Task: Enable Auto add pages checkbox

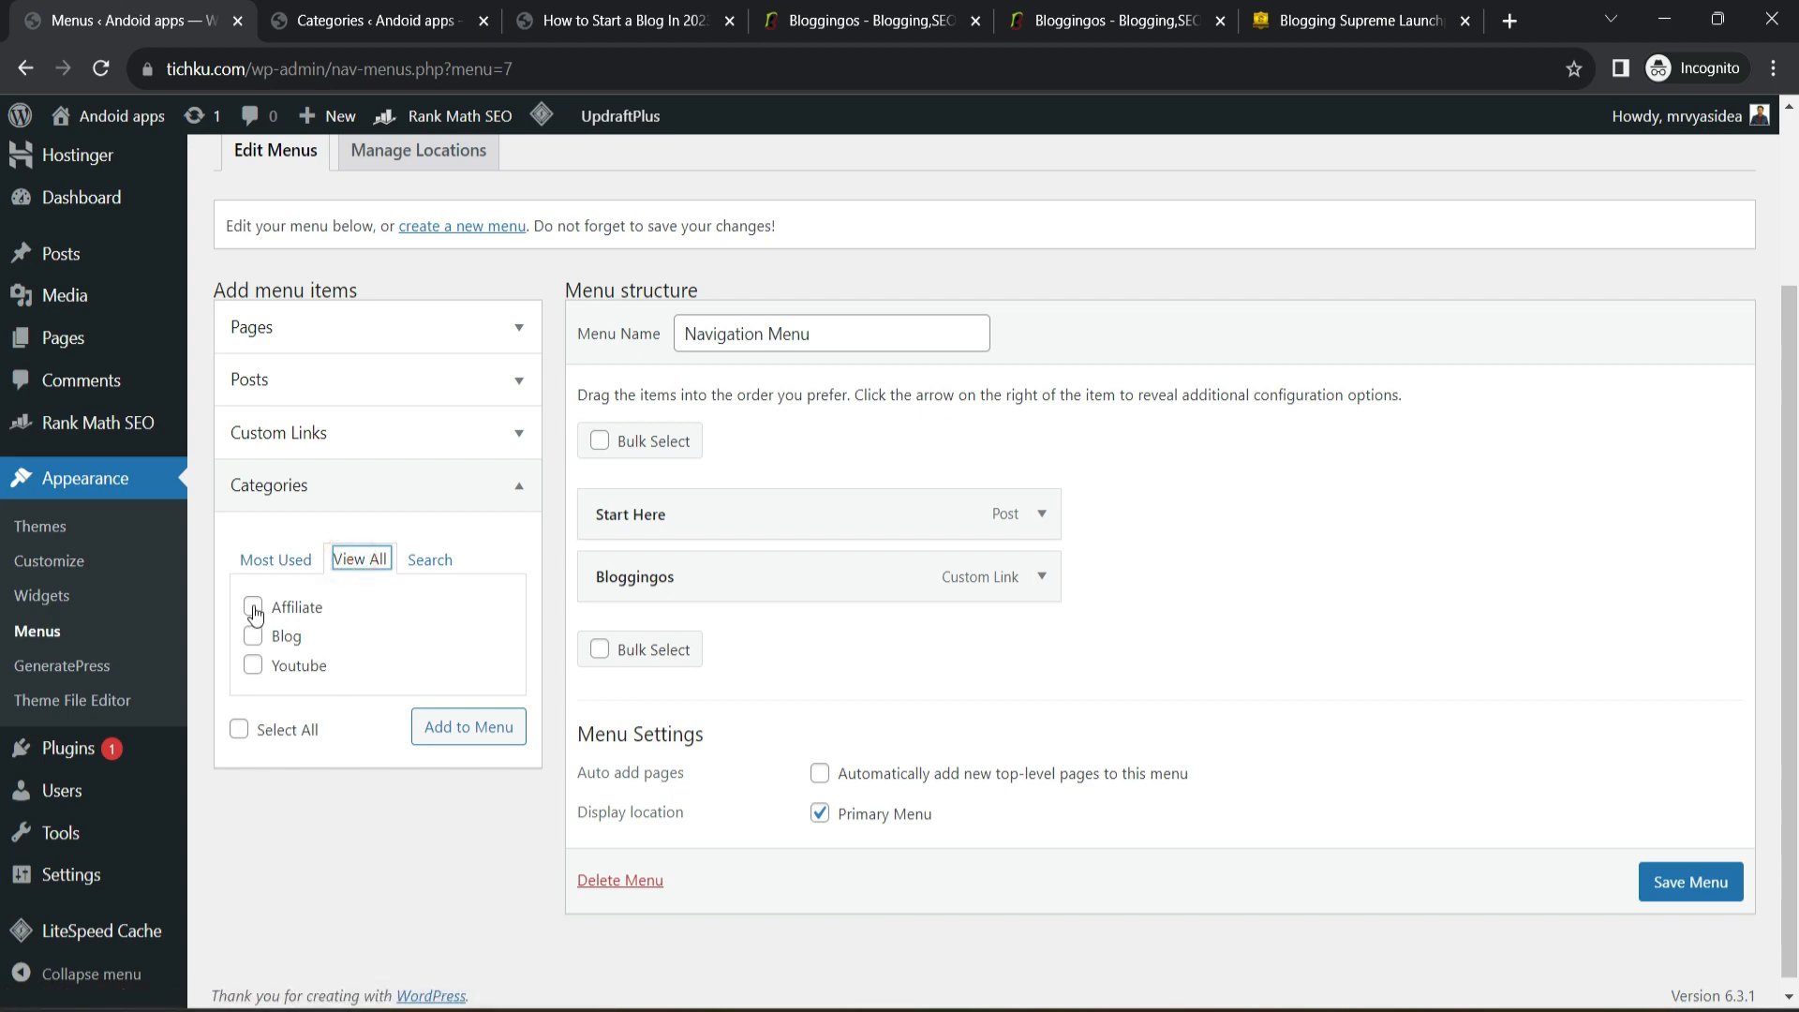Action: coord(819,772)
